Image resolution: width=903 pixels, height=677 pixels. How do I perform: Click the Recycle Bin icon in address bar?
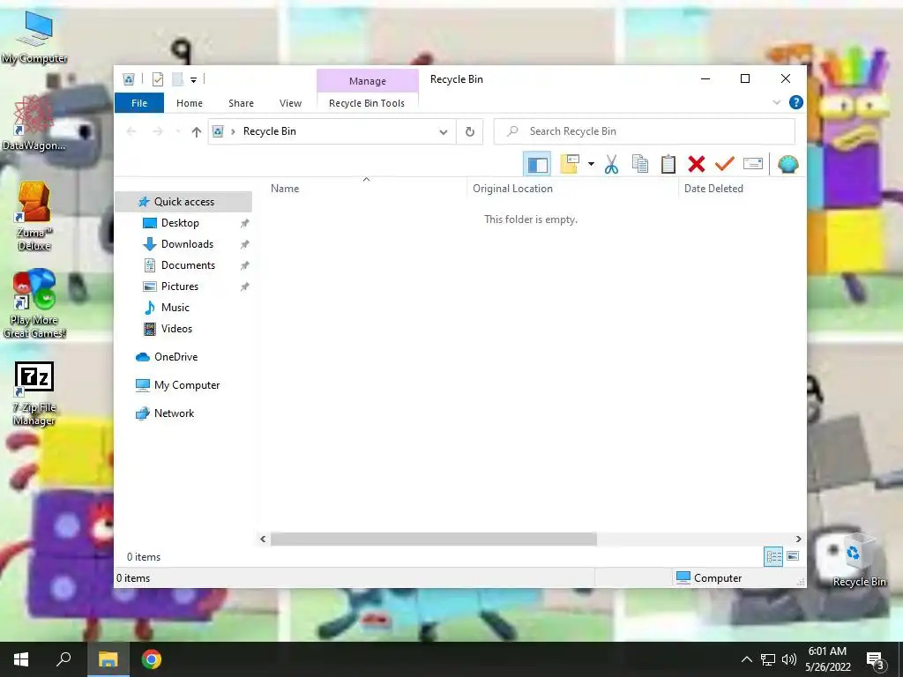(218, 131)
